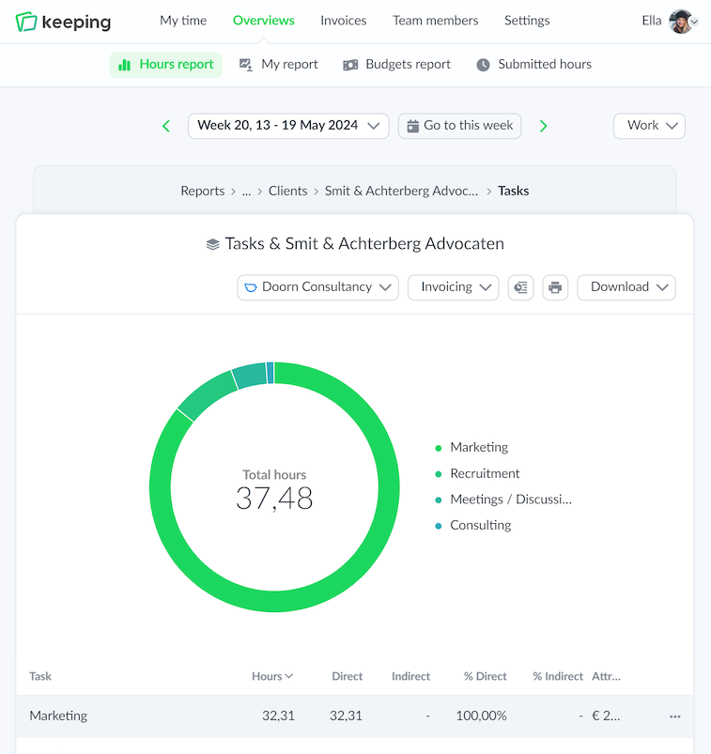Click the Reports breadcrumb link

(x=203, y=191)
